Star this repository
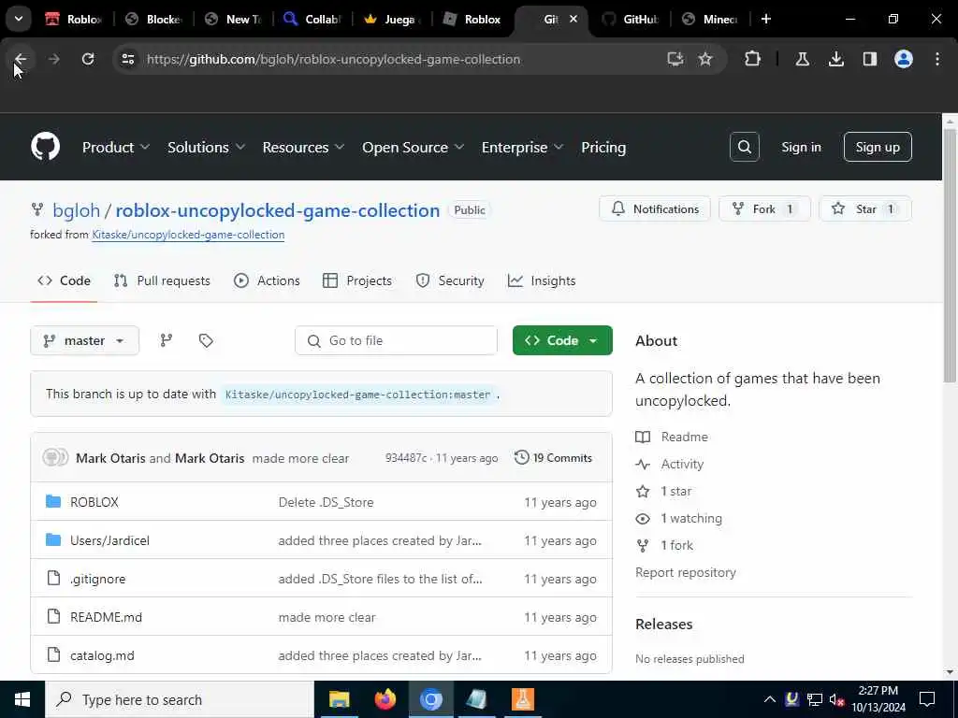 click(x=865, y=208)
